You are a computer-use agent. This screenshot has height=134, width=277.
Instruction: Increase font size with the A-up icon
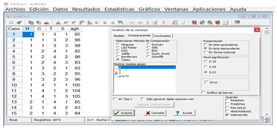click(x=66, y=23)
